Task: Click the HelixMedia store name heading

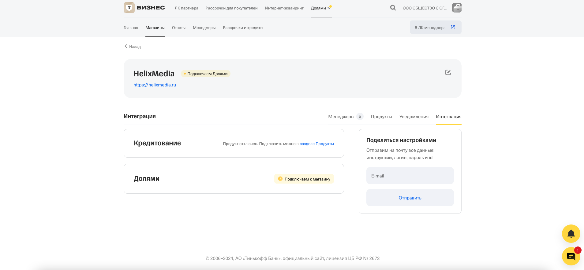Action: pos(154,74)
